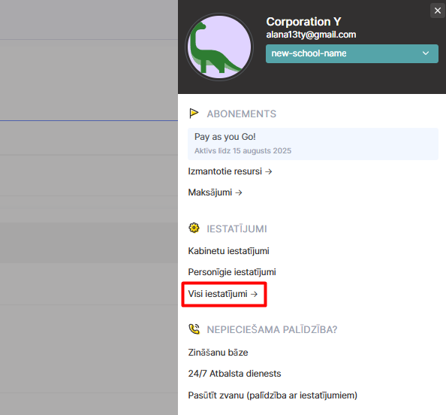Open Personīgie iestatījumi
Screen dimensions: 446x415
pos(232,272)
